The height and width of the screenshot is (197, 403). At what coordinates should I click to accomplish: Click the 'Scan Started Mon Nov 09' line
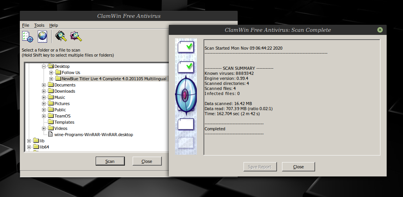[244, 48]
